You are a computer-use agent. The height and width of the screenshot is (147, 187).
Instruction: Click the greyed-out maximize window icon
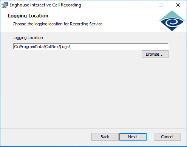pyautogui.click(x=161, y=5)
